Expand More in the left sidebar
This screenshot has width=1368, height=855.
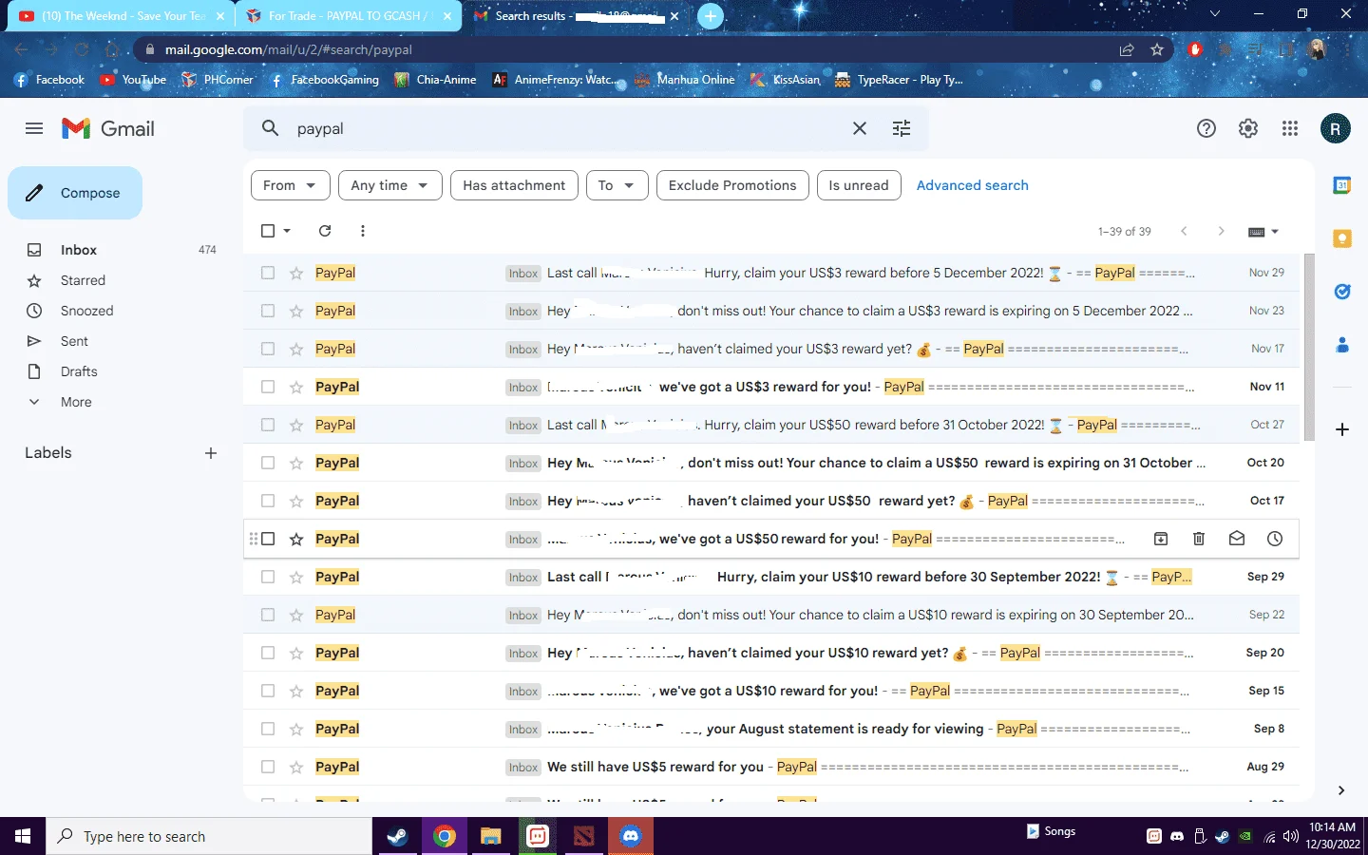click(76, 402)
